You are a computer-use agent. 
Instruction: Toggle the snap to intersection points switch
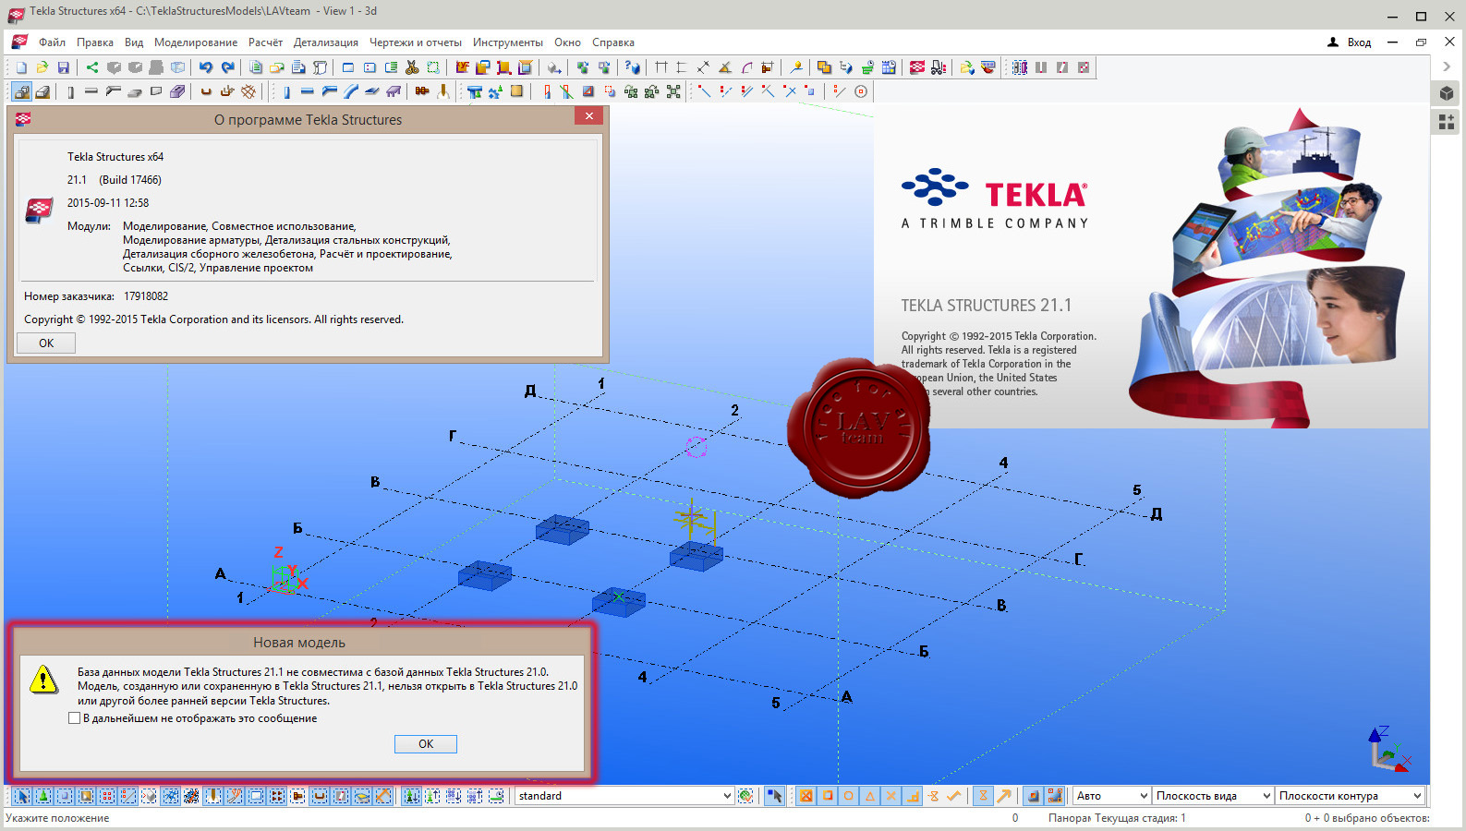point(891,796)
